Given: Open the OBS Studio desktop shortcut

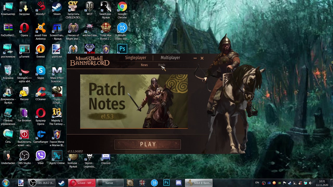Looking at the screenshot, I should [24, 157].
